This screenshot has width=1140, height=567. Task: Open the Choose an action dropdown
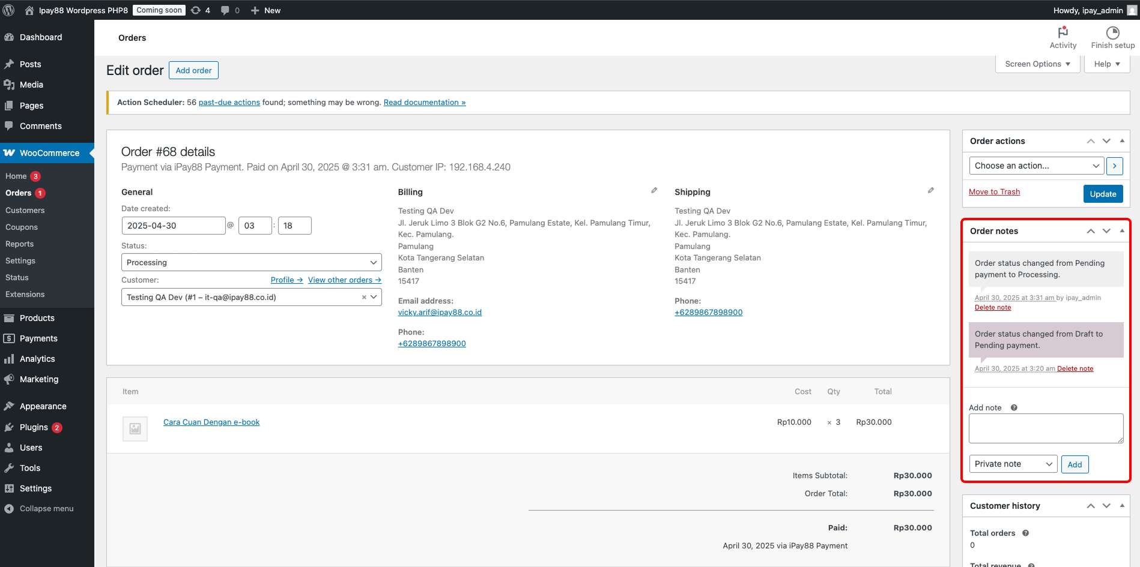click(1037, 166)
